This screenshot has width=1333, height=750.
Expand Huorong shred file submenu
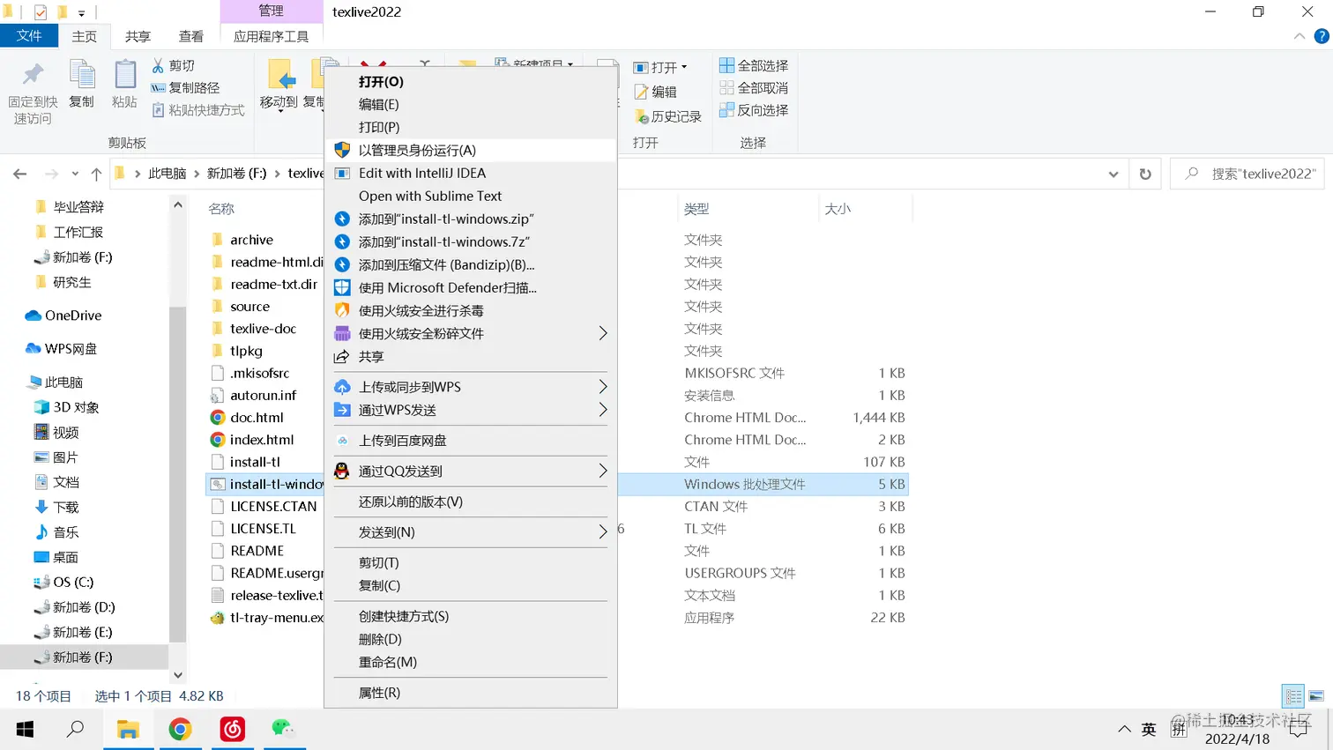pos(471,334)
